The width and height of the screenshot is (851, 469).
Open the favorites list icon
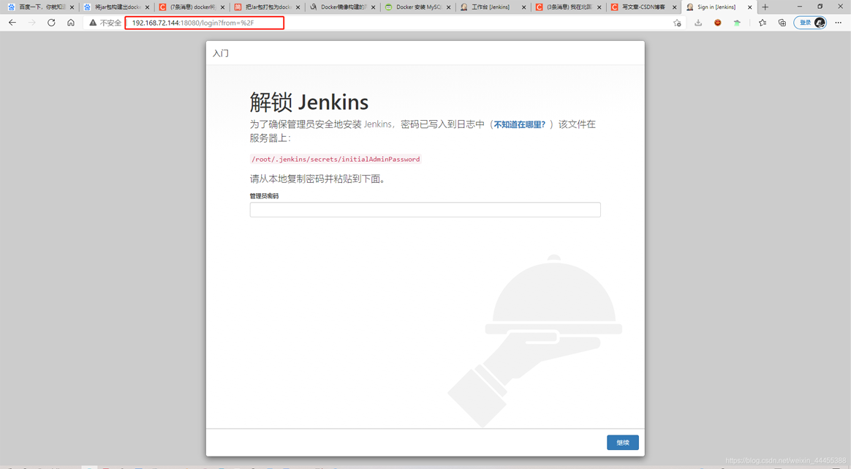point(763,23)
